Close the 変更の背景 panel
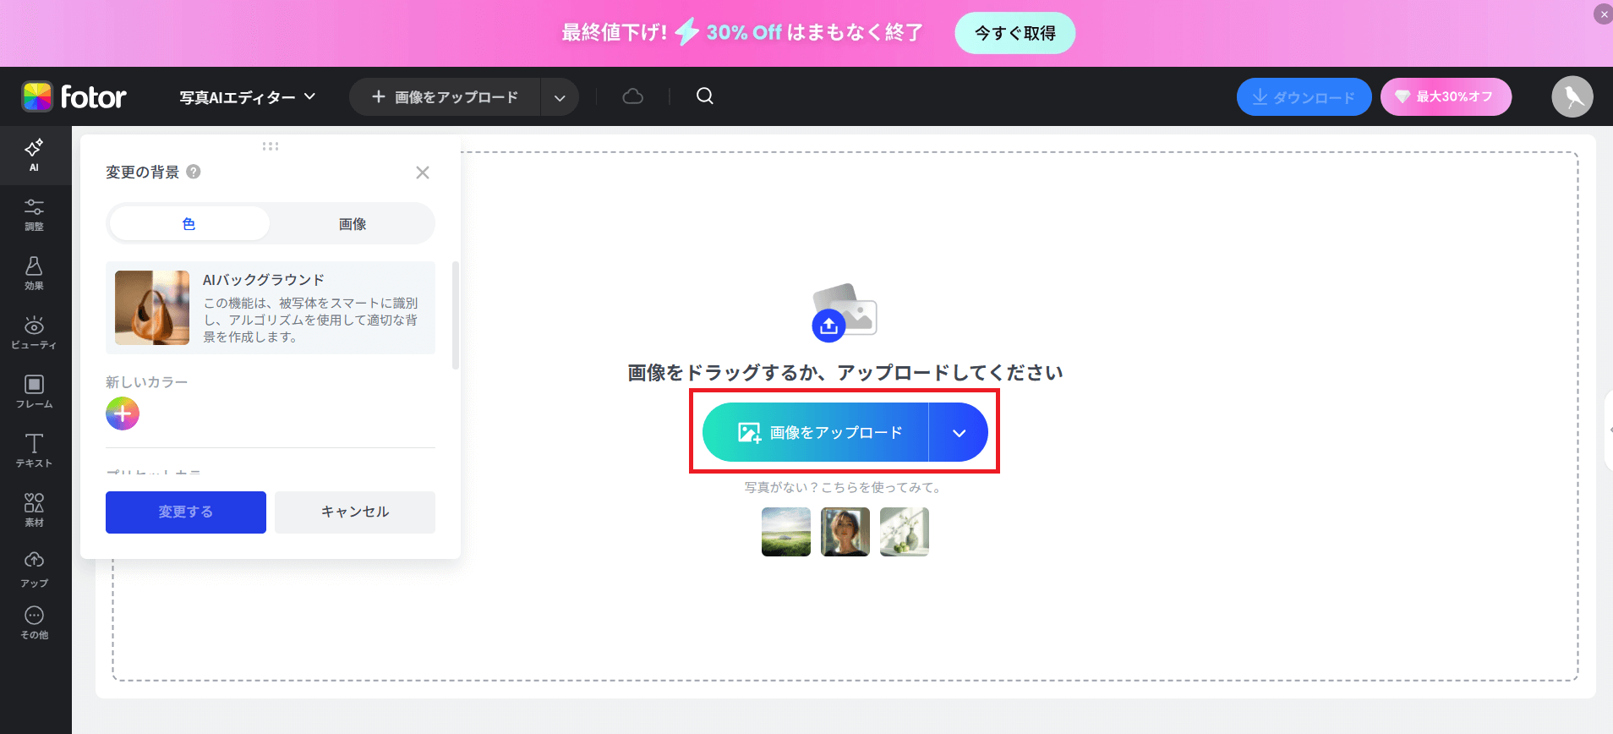Viewport: 1613px width, 734px height. [x=423, y=173]
